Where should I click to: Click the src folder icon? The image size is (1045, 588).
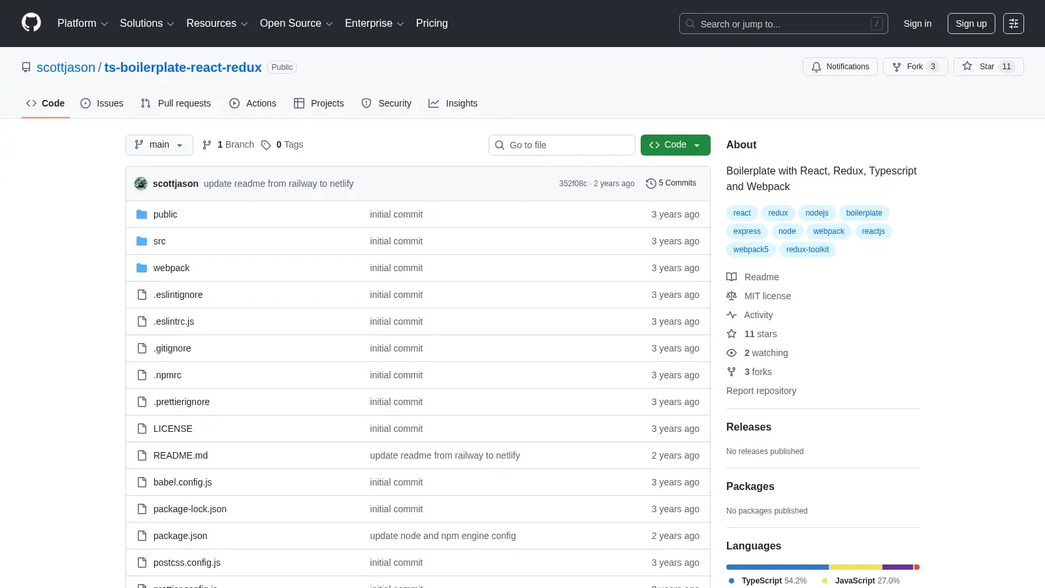pos(142,241)
